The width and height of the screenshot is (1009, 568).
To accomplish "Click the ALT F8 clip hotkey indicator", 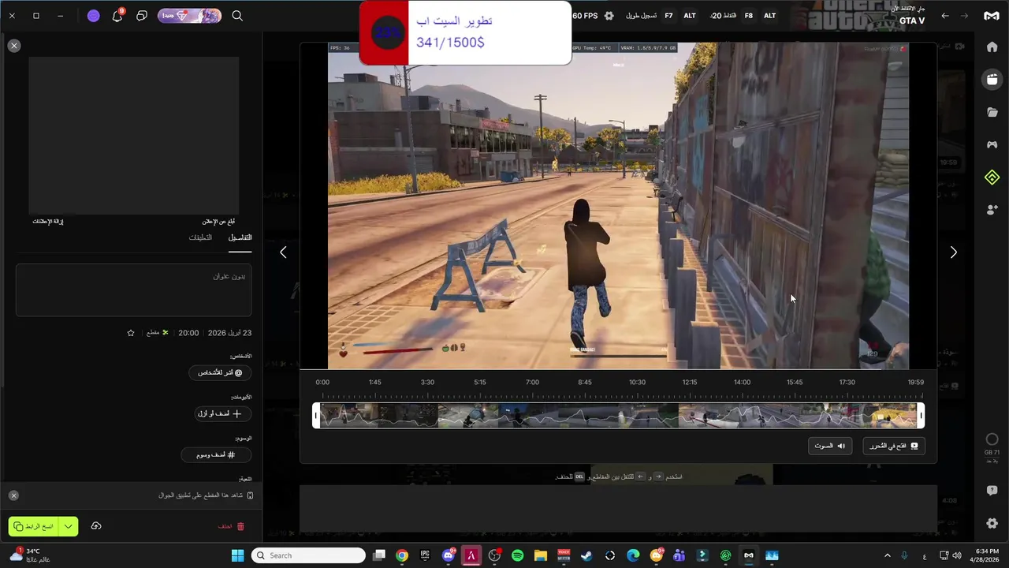I will click(x=743, y=16).
